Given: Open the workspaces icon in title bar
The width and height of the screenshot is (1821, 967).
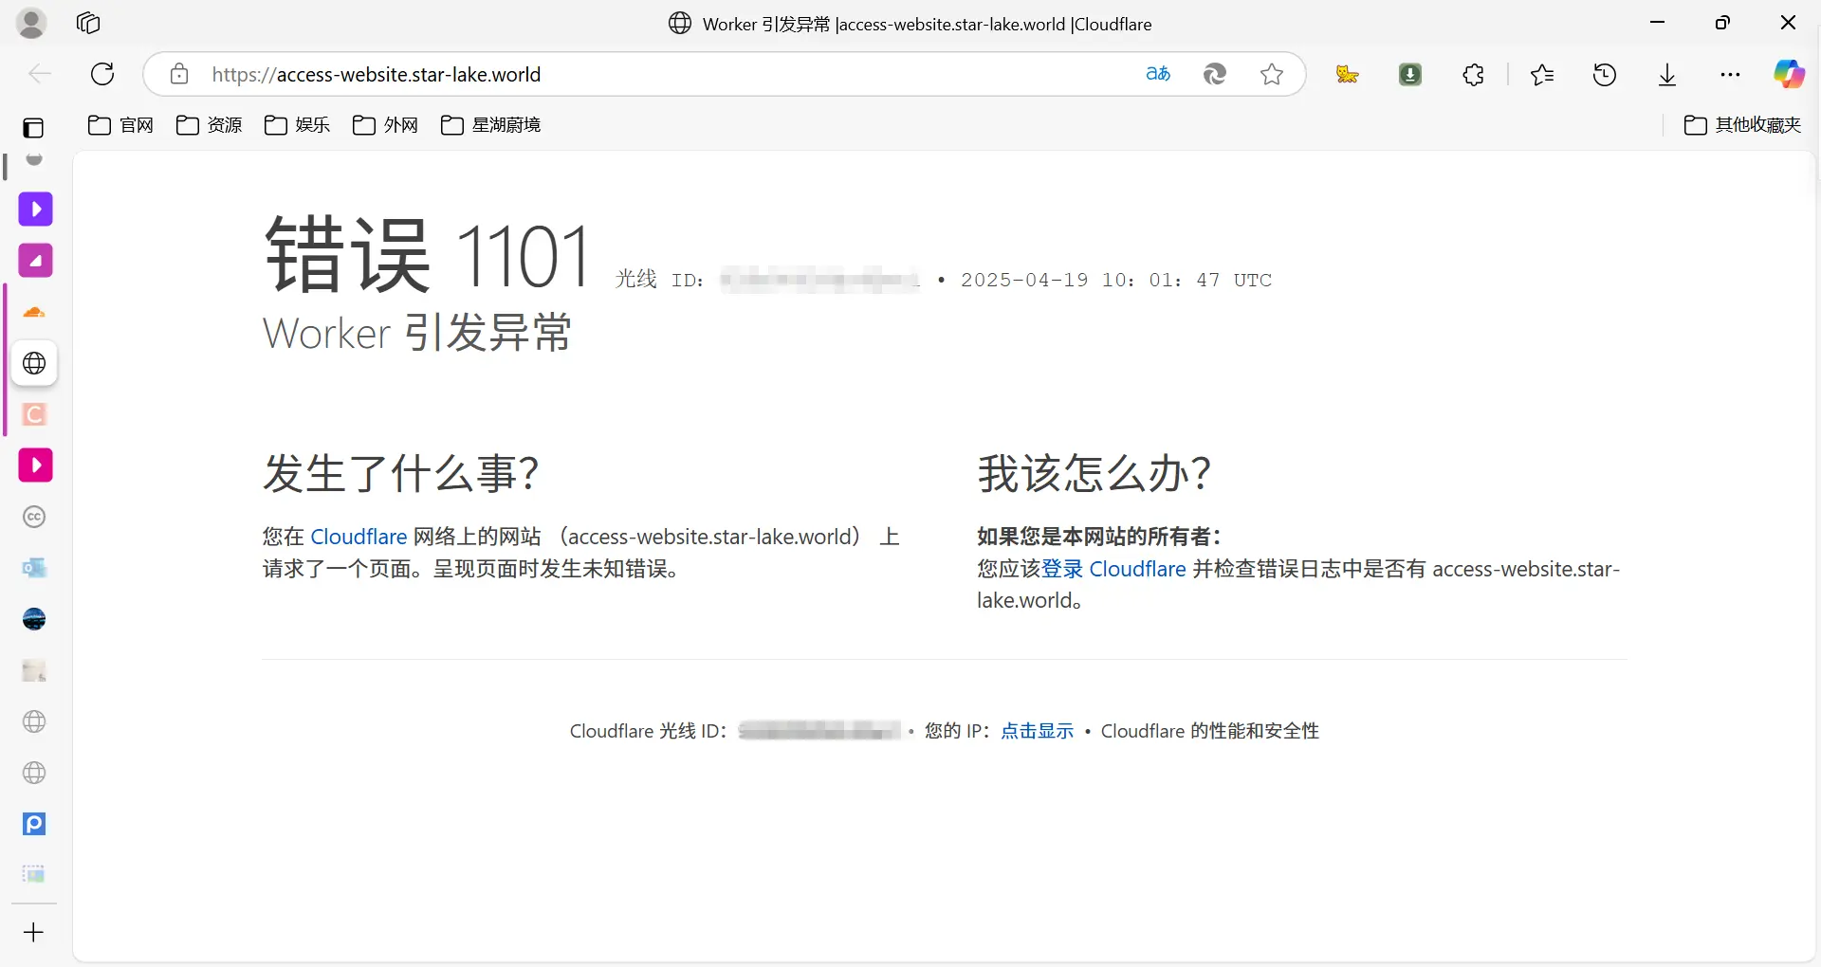Looking at the screenshot, I should click(88, 23).
